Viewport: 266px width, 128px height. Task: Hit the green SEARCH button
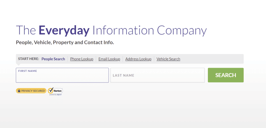click(x=226, y=75)
